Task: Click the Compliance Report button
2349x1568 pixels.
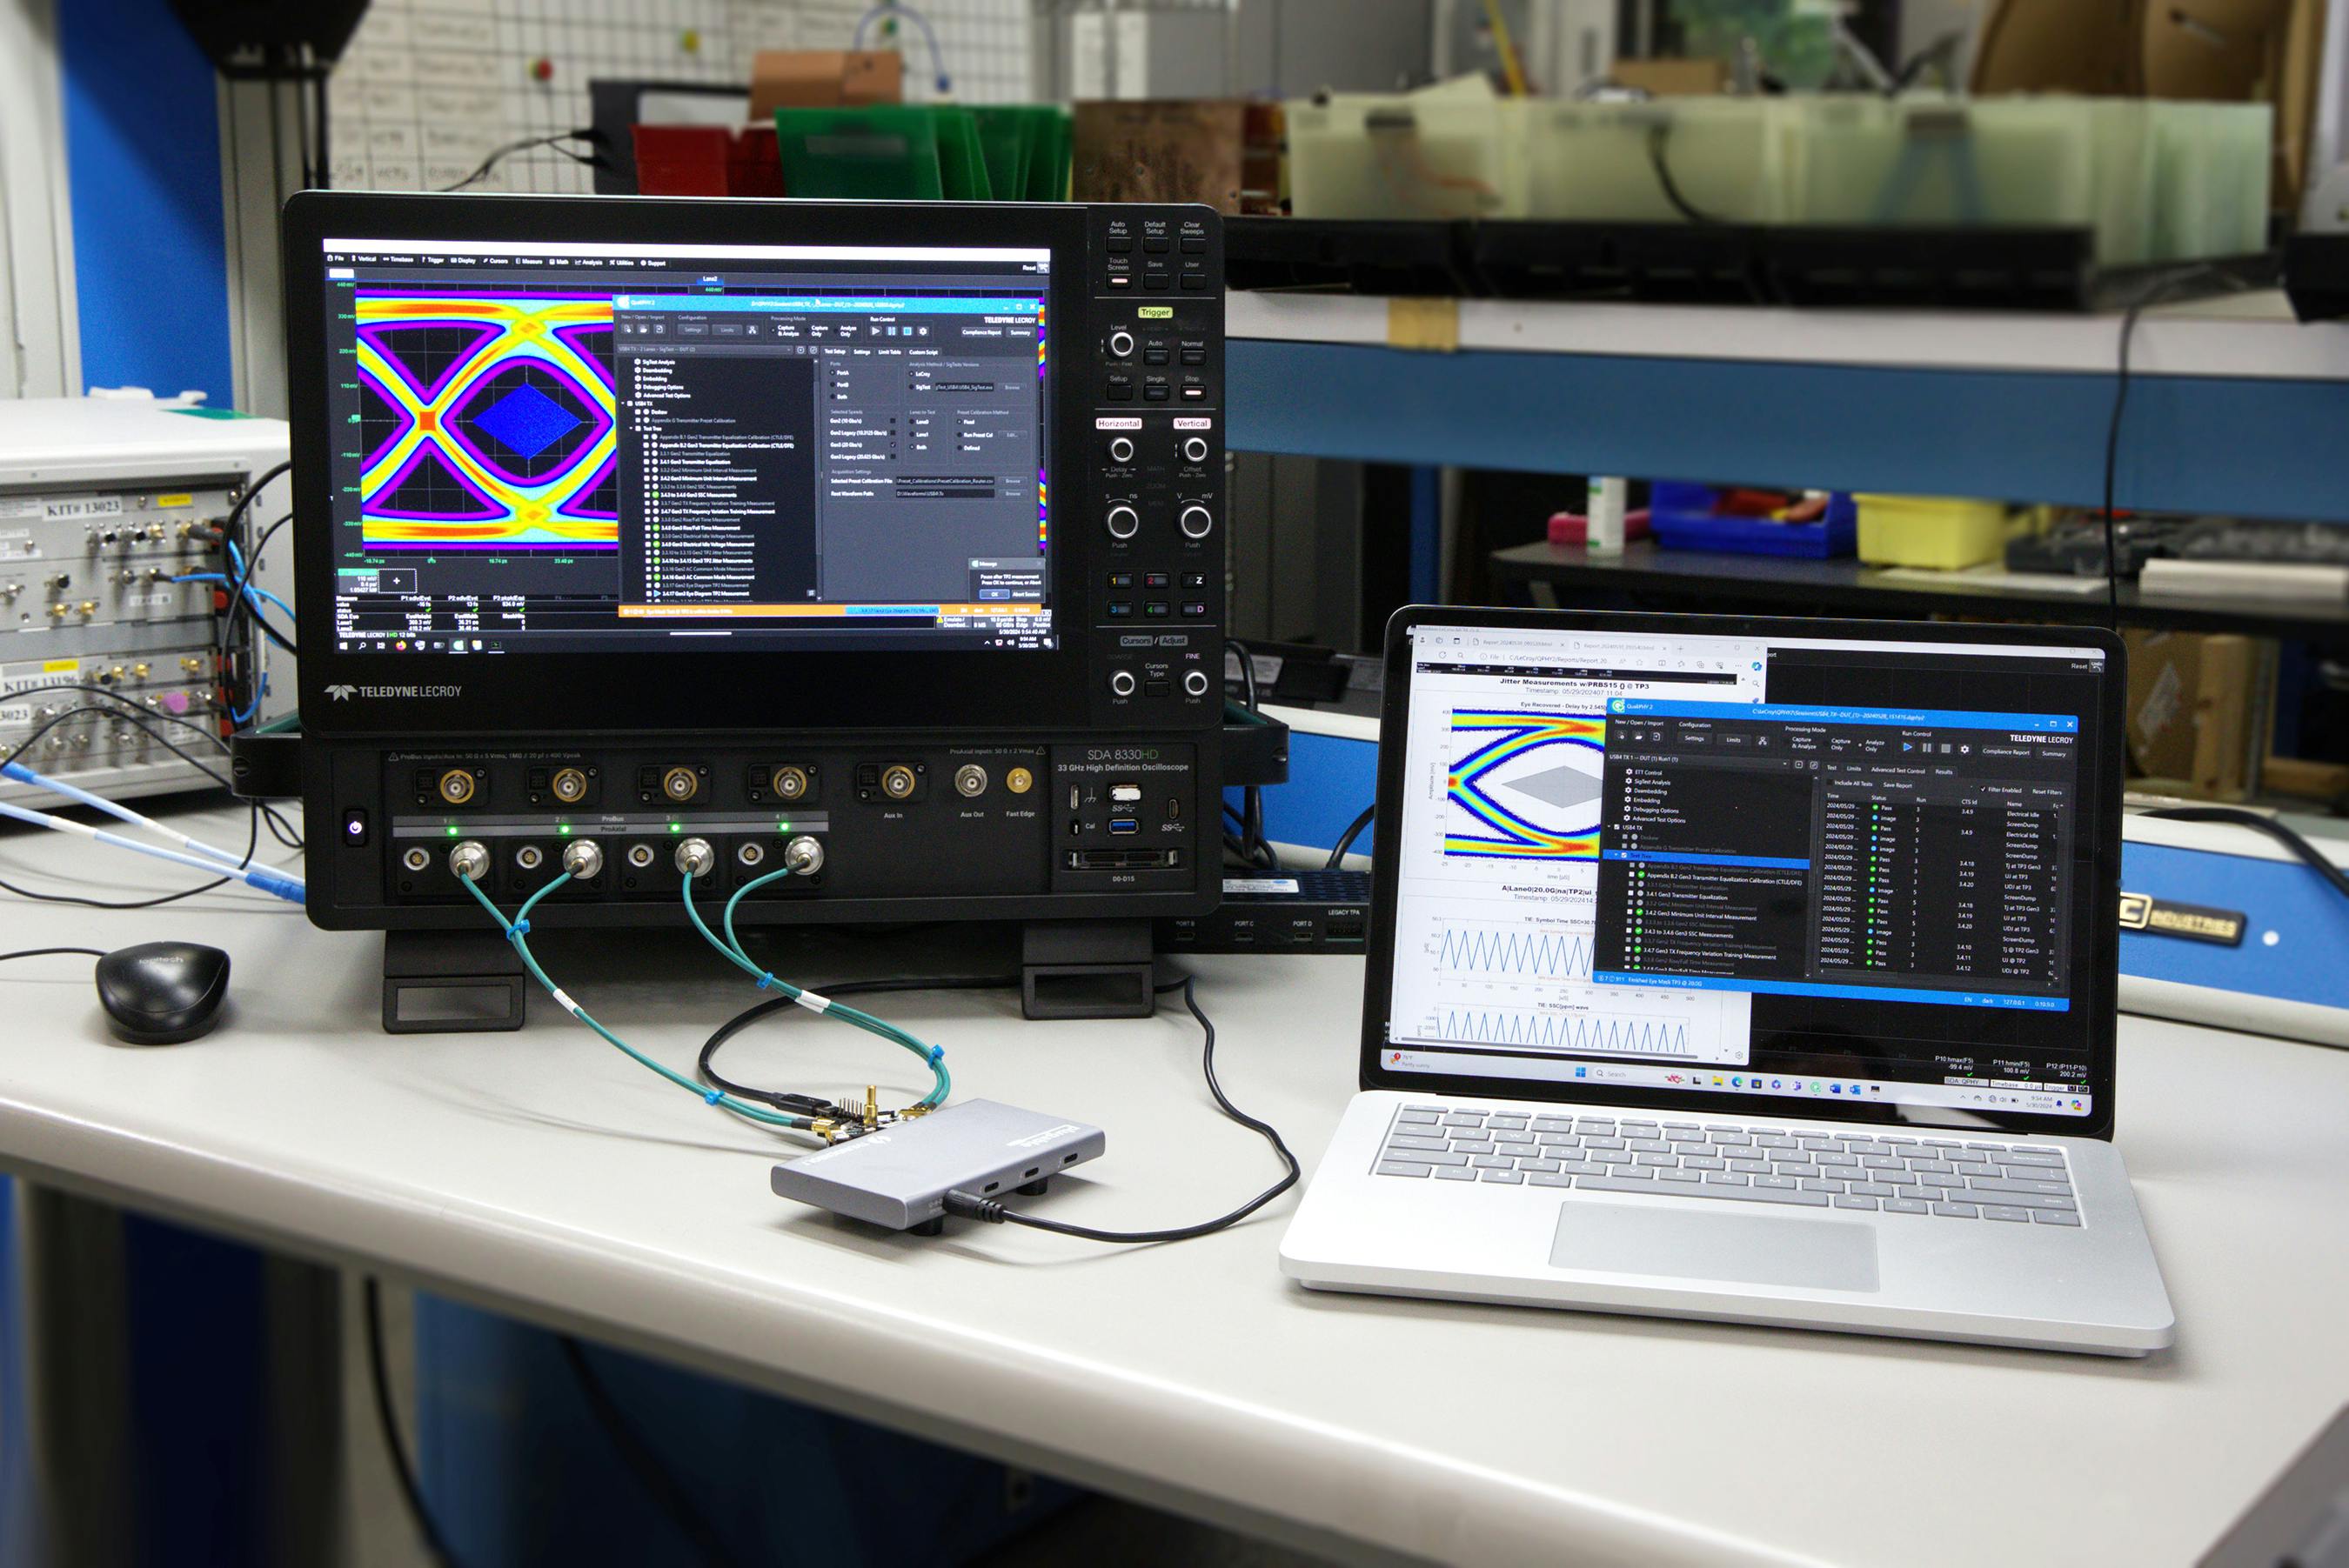Action: (x=982, y=332)
